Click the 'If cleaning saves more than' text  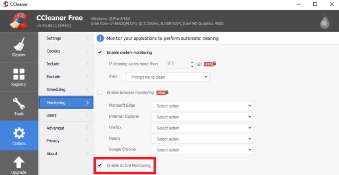pos(134,64)
